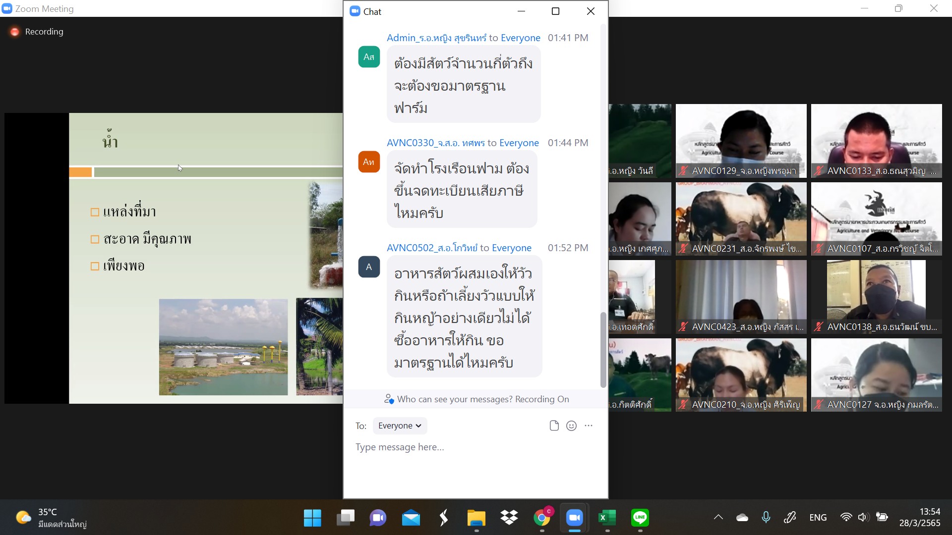The height and width of the screenshot is (535, 952).
Task: Select video tile AVNC0133_ส.อ.ธณสุวมิญ
Action: click(877, 141)
